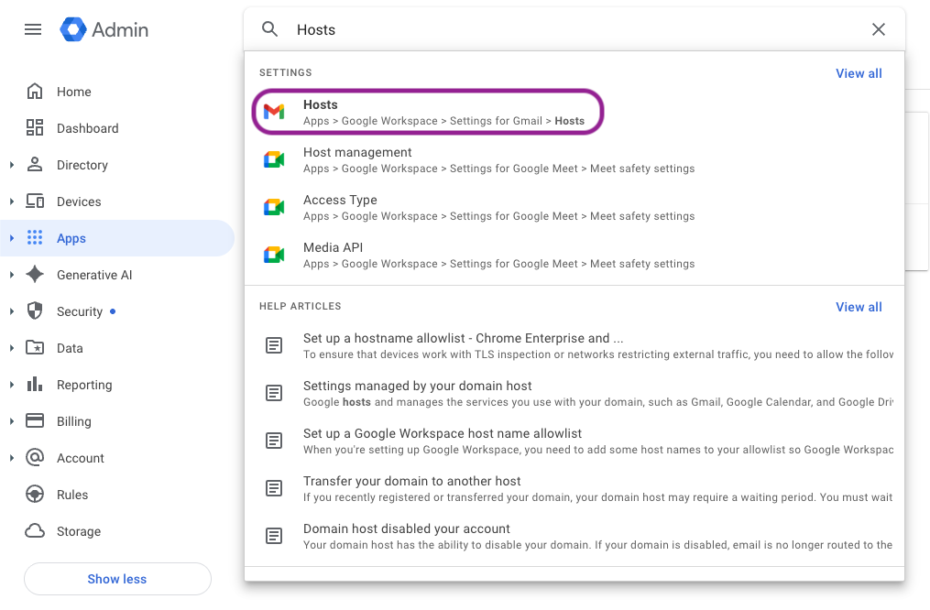The width and height of the screenshot is (930, 610).
Task: Open Dashboard from the sidebar
Action: pyautogui.click(x=87, y=128)
